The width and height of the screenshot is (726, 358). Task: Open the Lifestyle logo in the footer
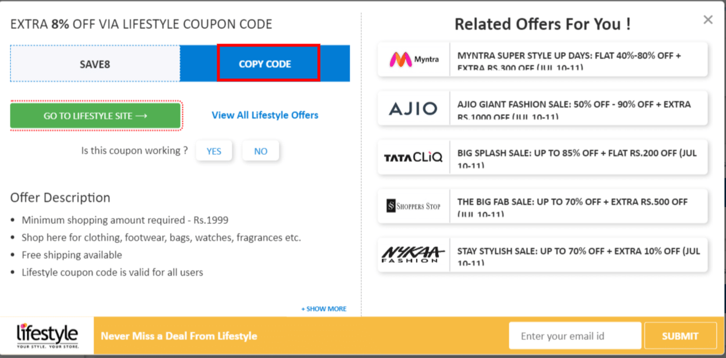point(46,335)
